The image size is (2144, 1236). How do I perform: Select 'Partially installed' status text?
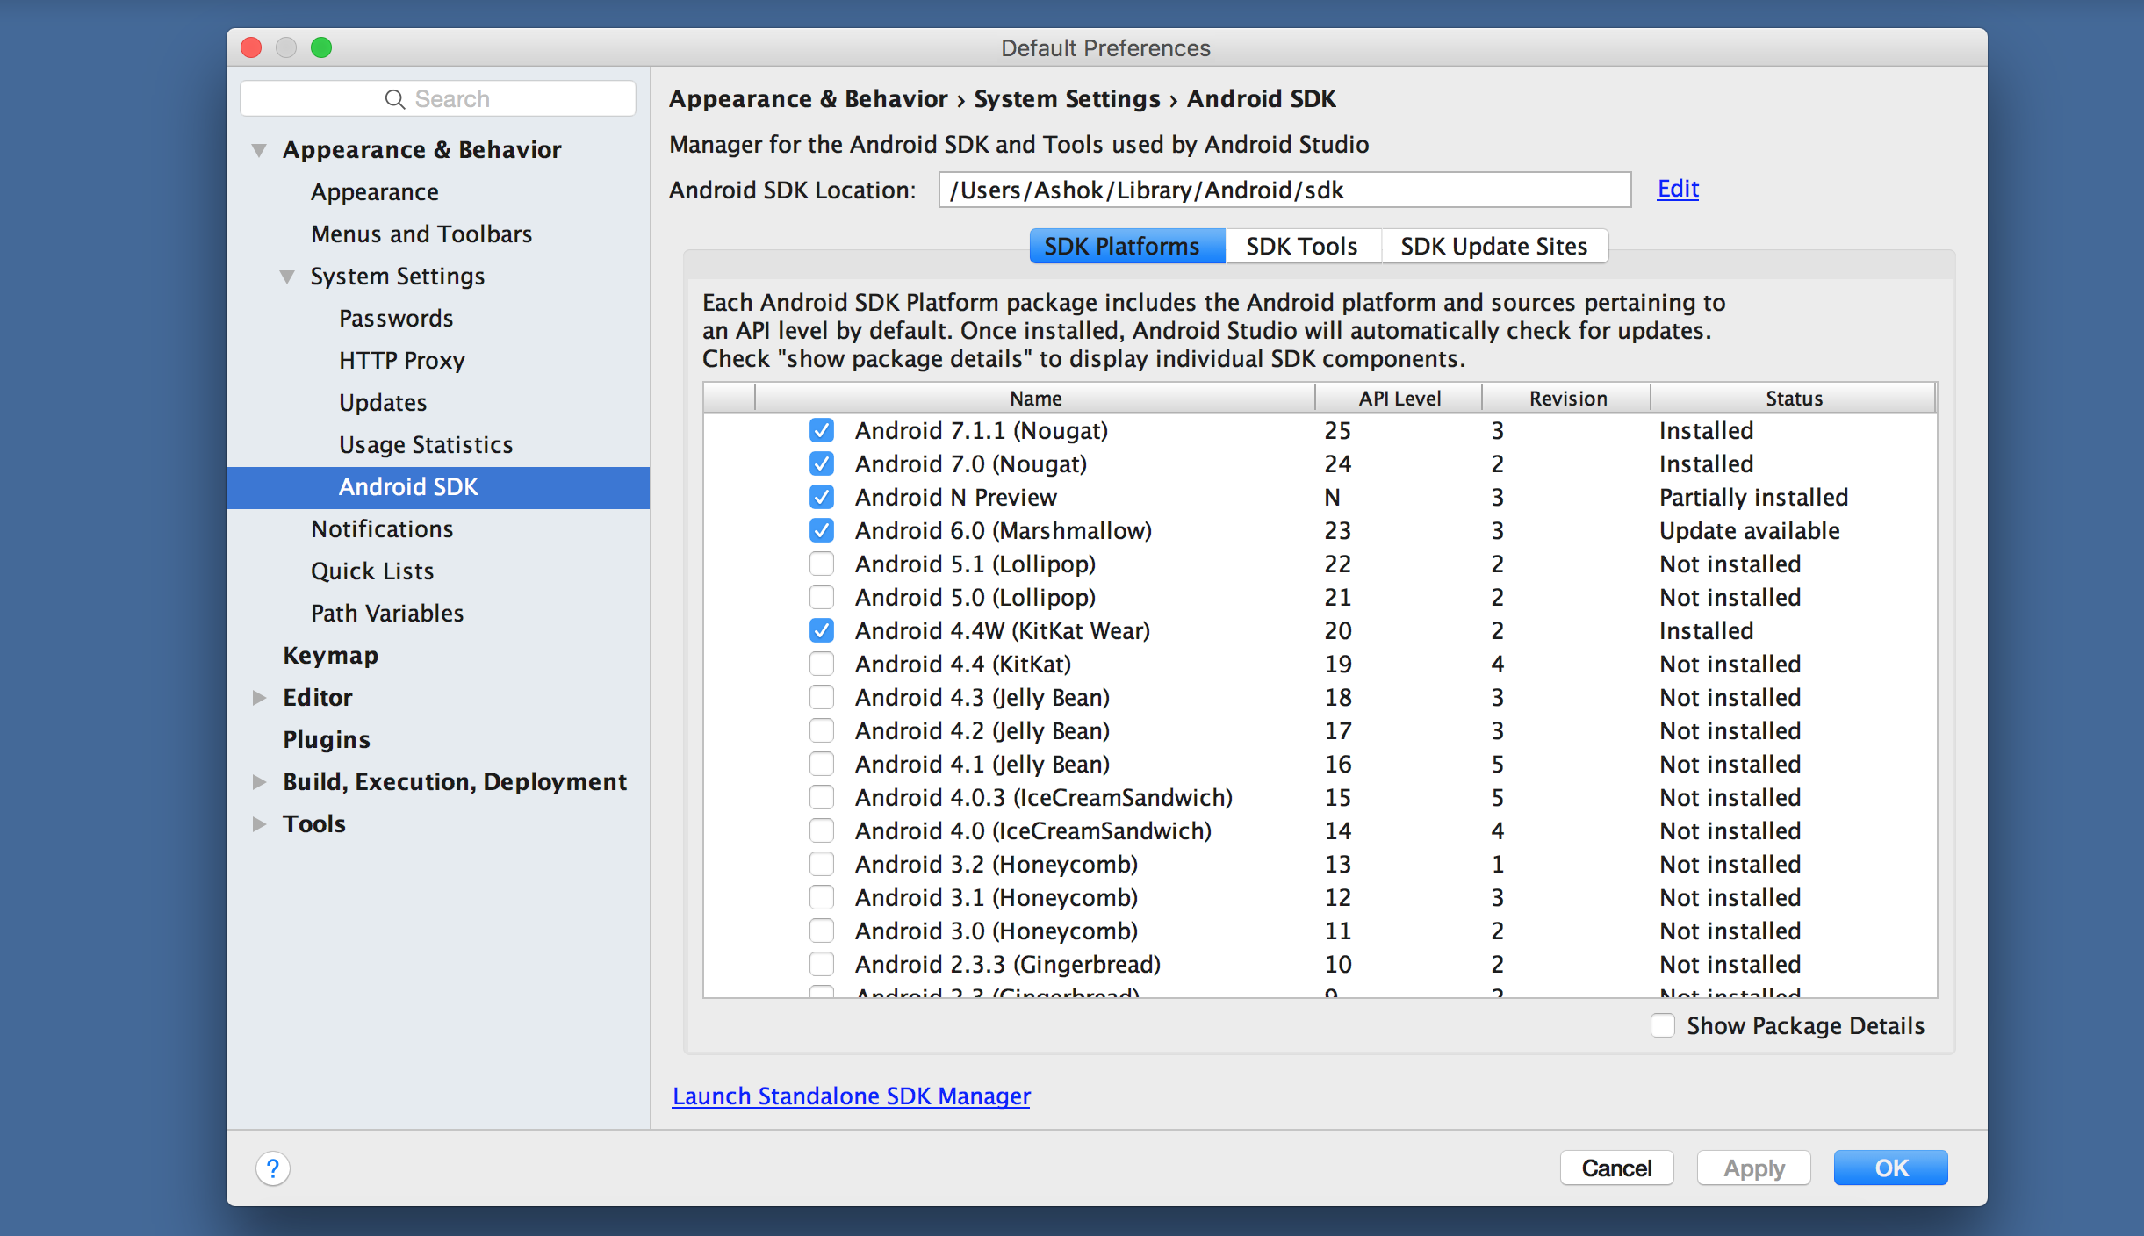1753,498
